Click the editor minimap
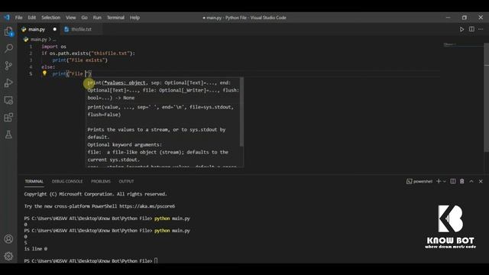 [x=463, y=46]
